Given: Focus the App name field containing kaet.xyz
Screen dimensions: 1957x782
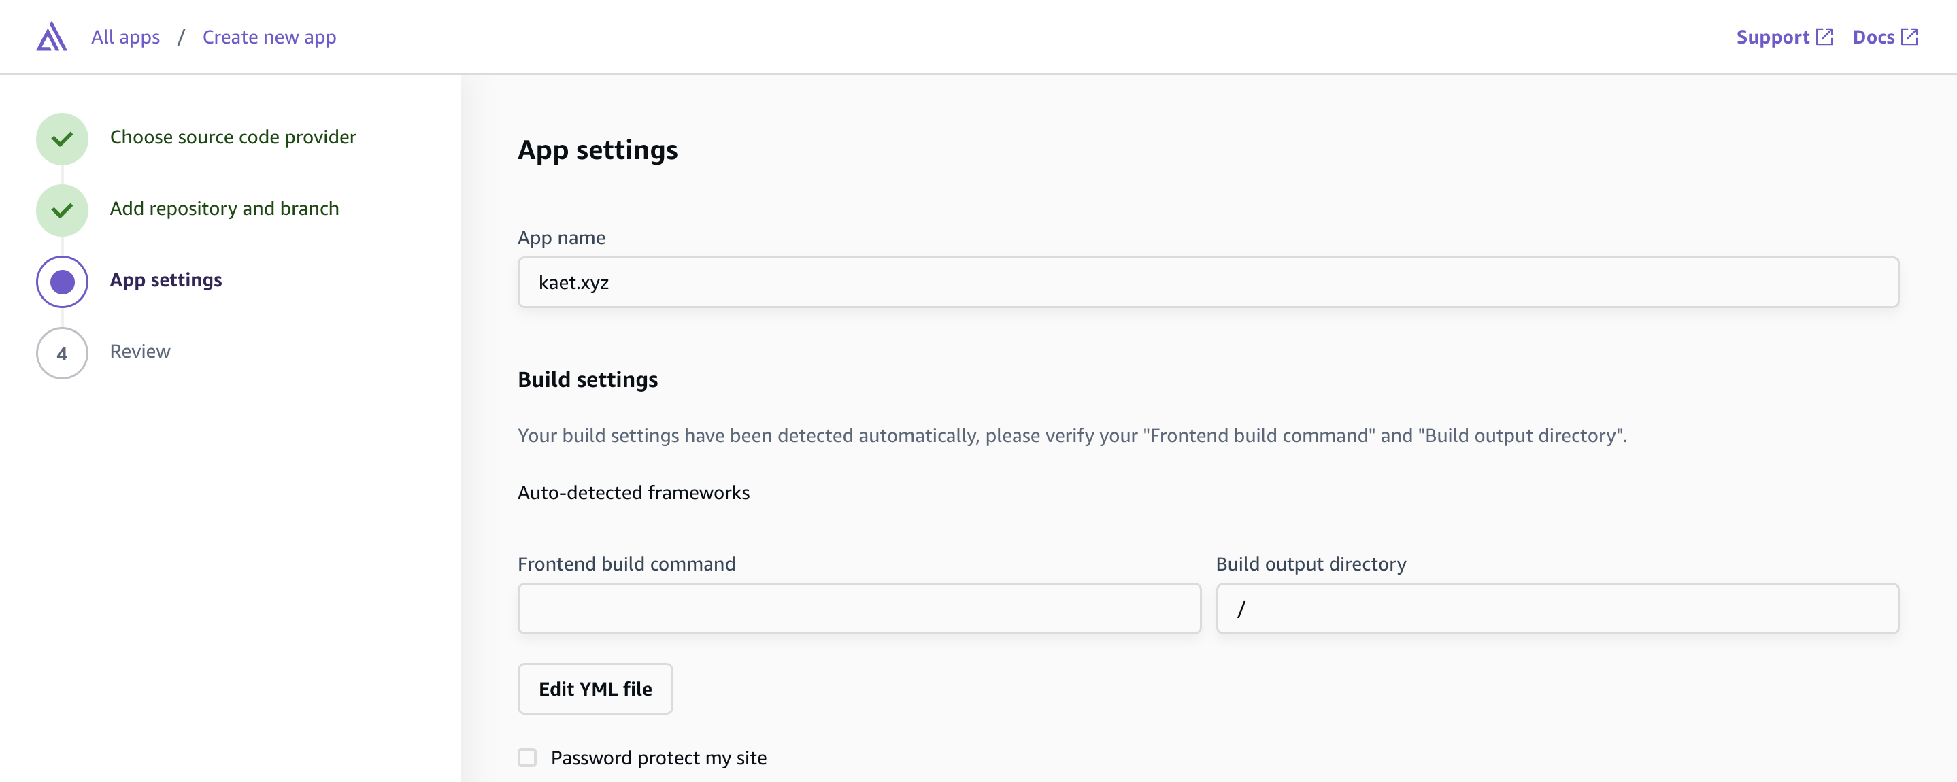Looking at the screenshot, I should [x=1208, y=282].
